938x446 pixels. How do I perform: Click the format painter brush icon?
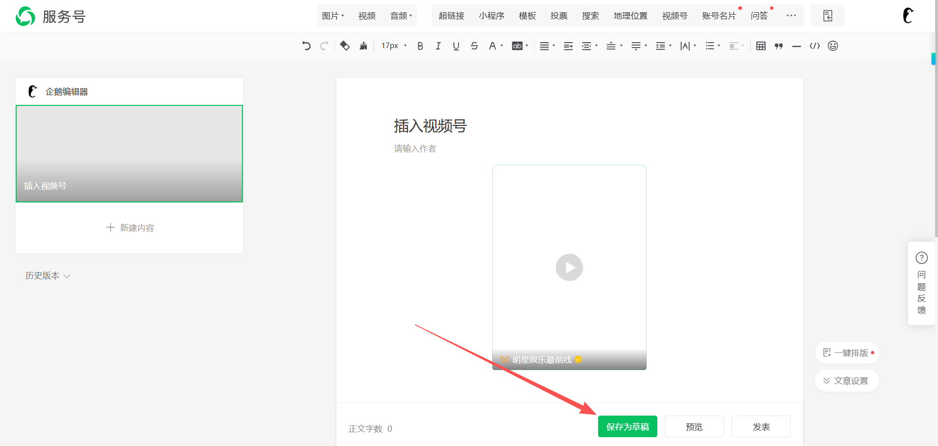click(363, 46)
